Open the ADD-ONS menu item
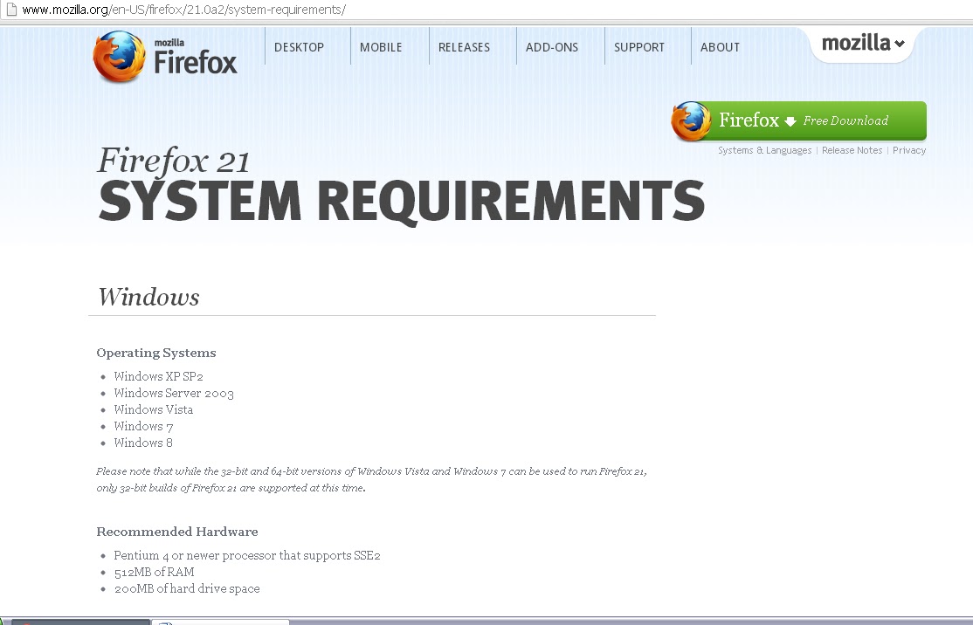Viewport: 973px width, 625px height. tap(552, 47)
